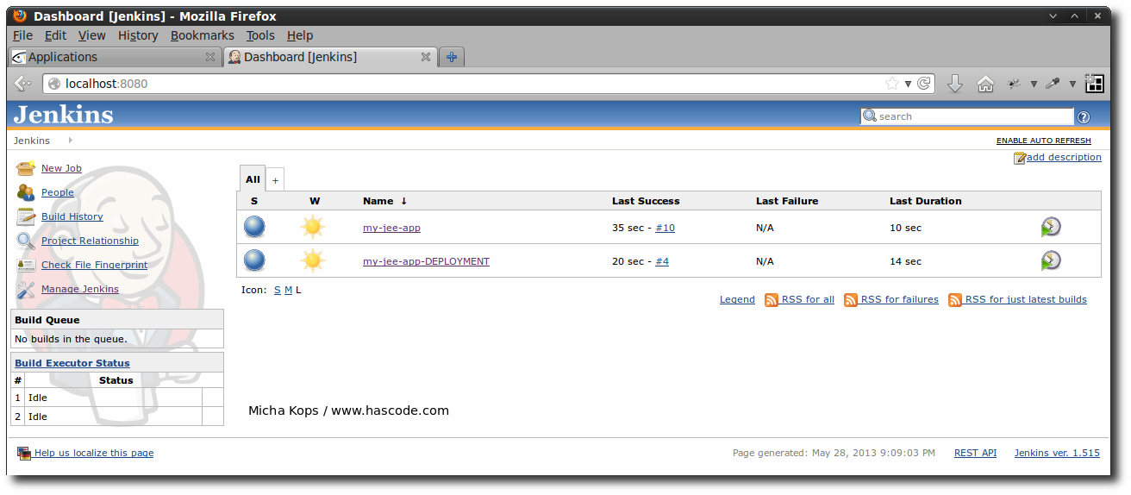
Task: Click the add description link
Action: tap(1063, 157)
